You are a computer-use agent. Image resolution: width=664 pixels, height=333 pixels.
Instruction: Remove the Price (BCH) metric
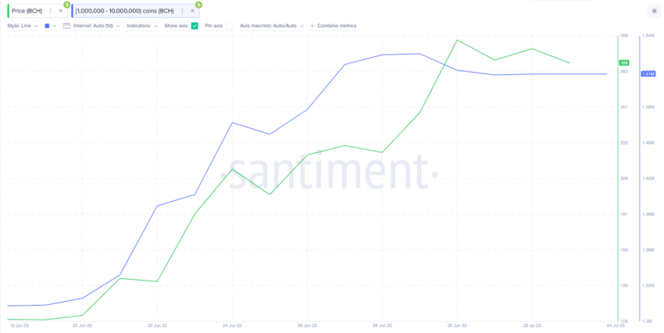point(61,11)
